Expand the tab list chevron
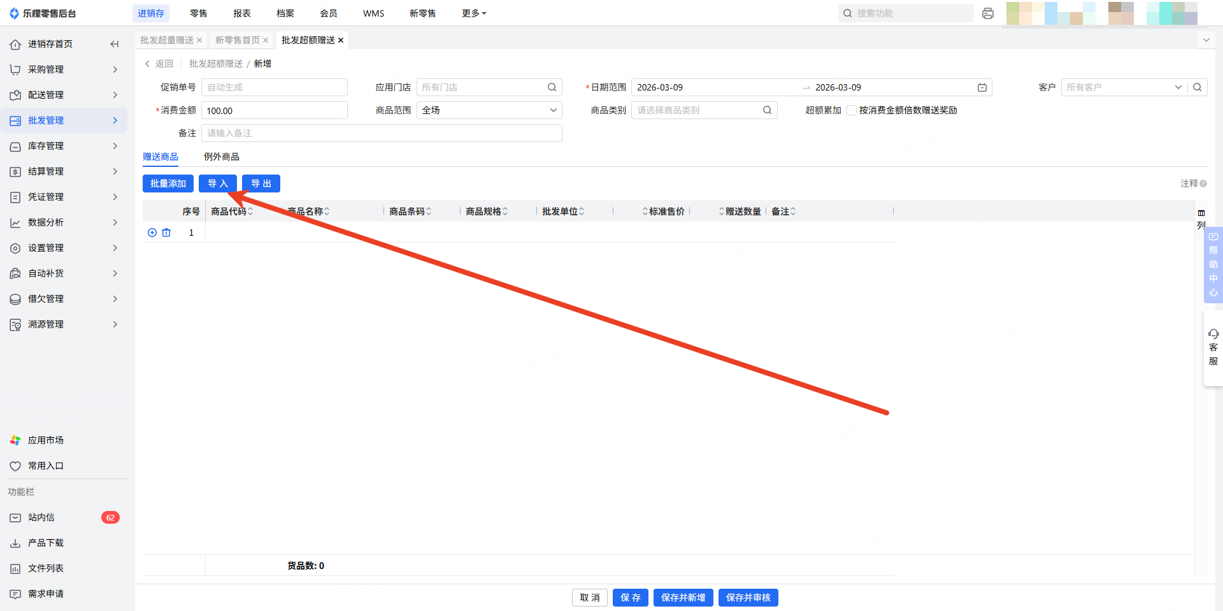This screenshot has height=611, width=1223. coord(1206,40)
